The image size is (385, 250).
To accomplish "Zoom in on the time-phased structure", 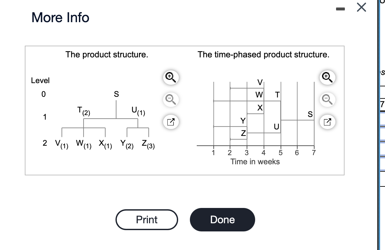I will pyautogui.click(x=328, y=77).
